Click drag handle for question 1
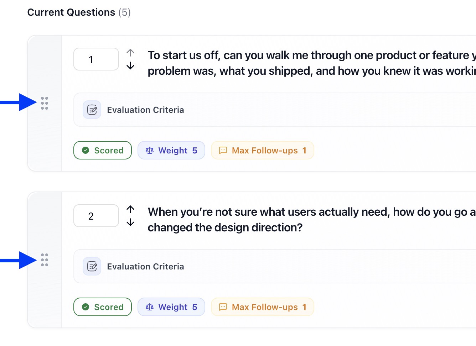This screenshot has width=476, height=346. pos(45,103)
